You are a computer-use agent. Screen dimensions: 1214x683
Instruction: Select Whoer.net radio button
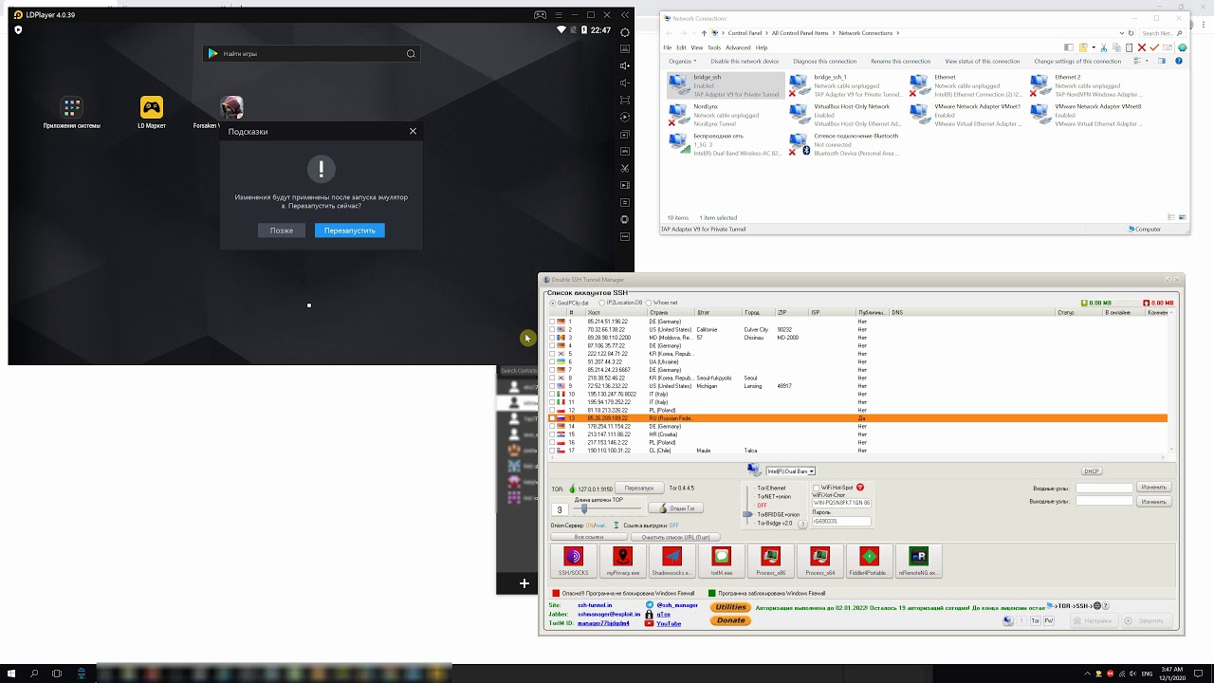pyautogui.click(x=649, y=303)
